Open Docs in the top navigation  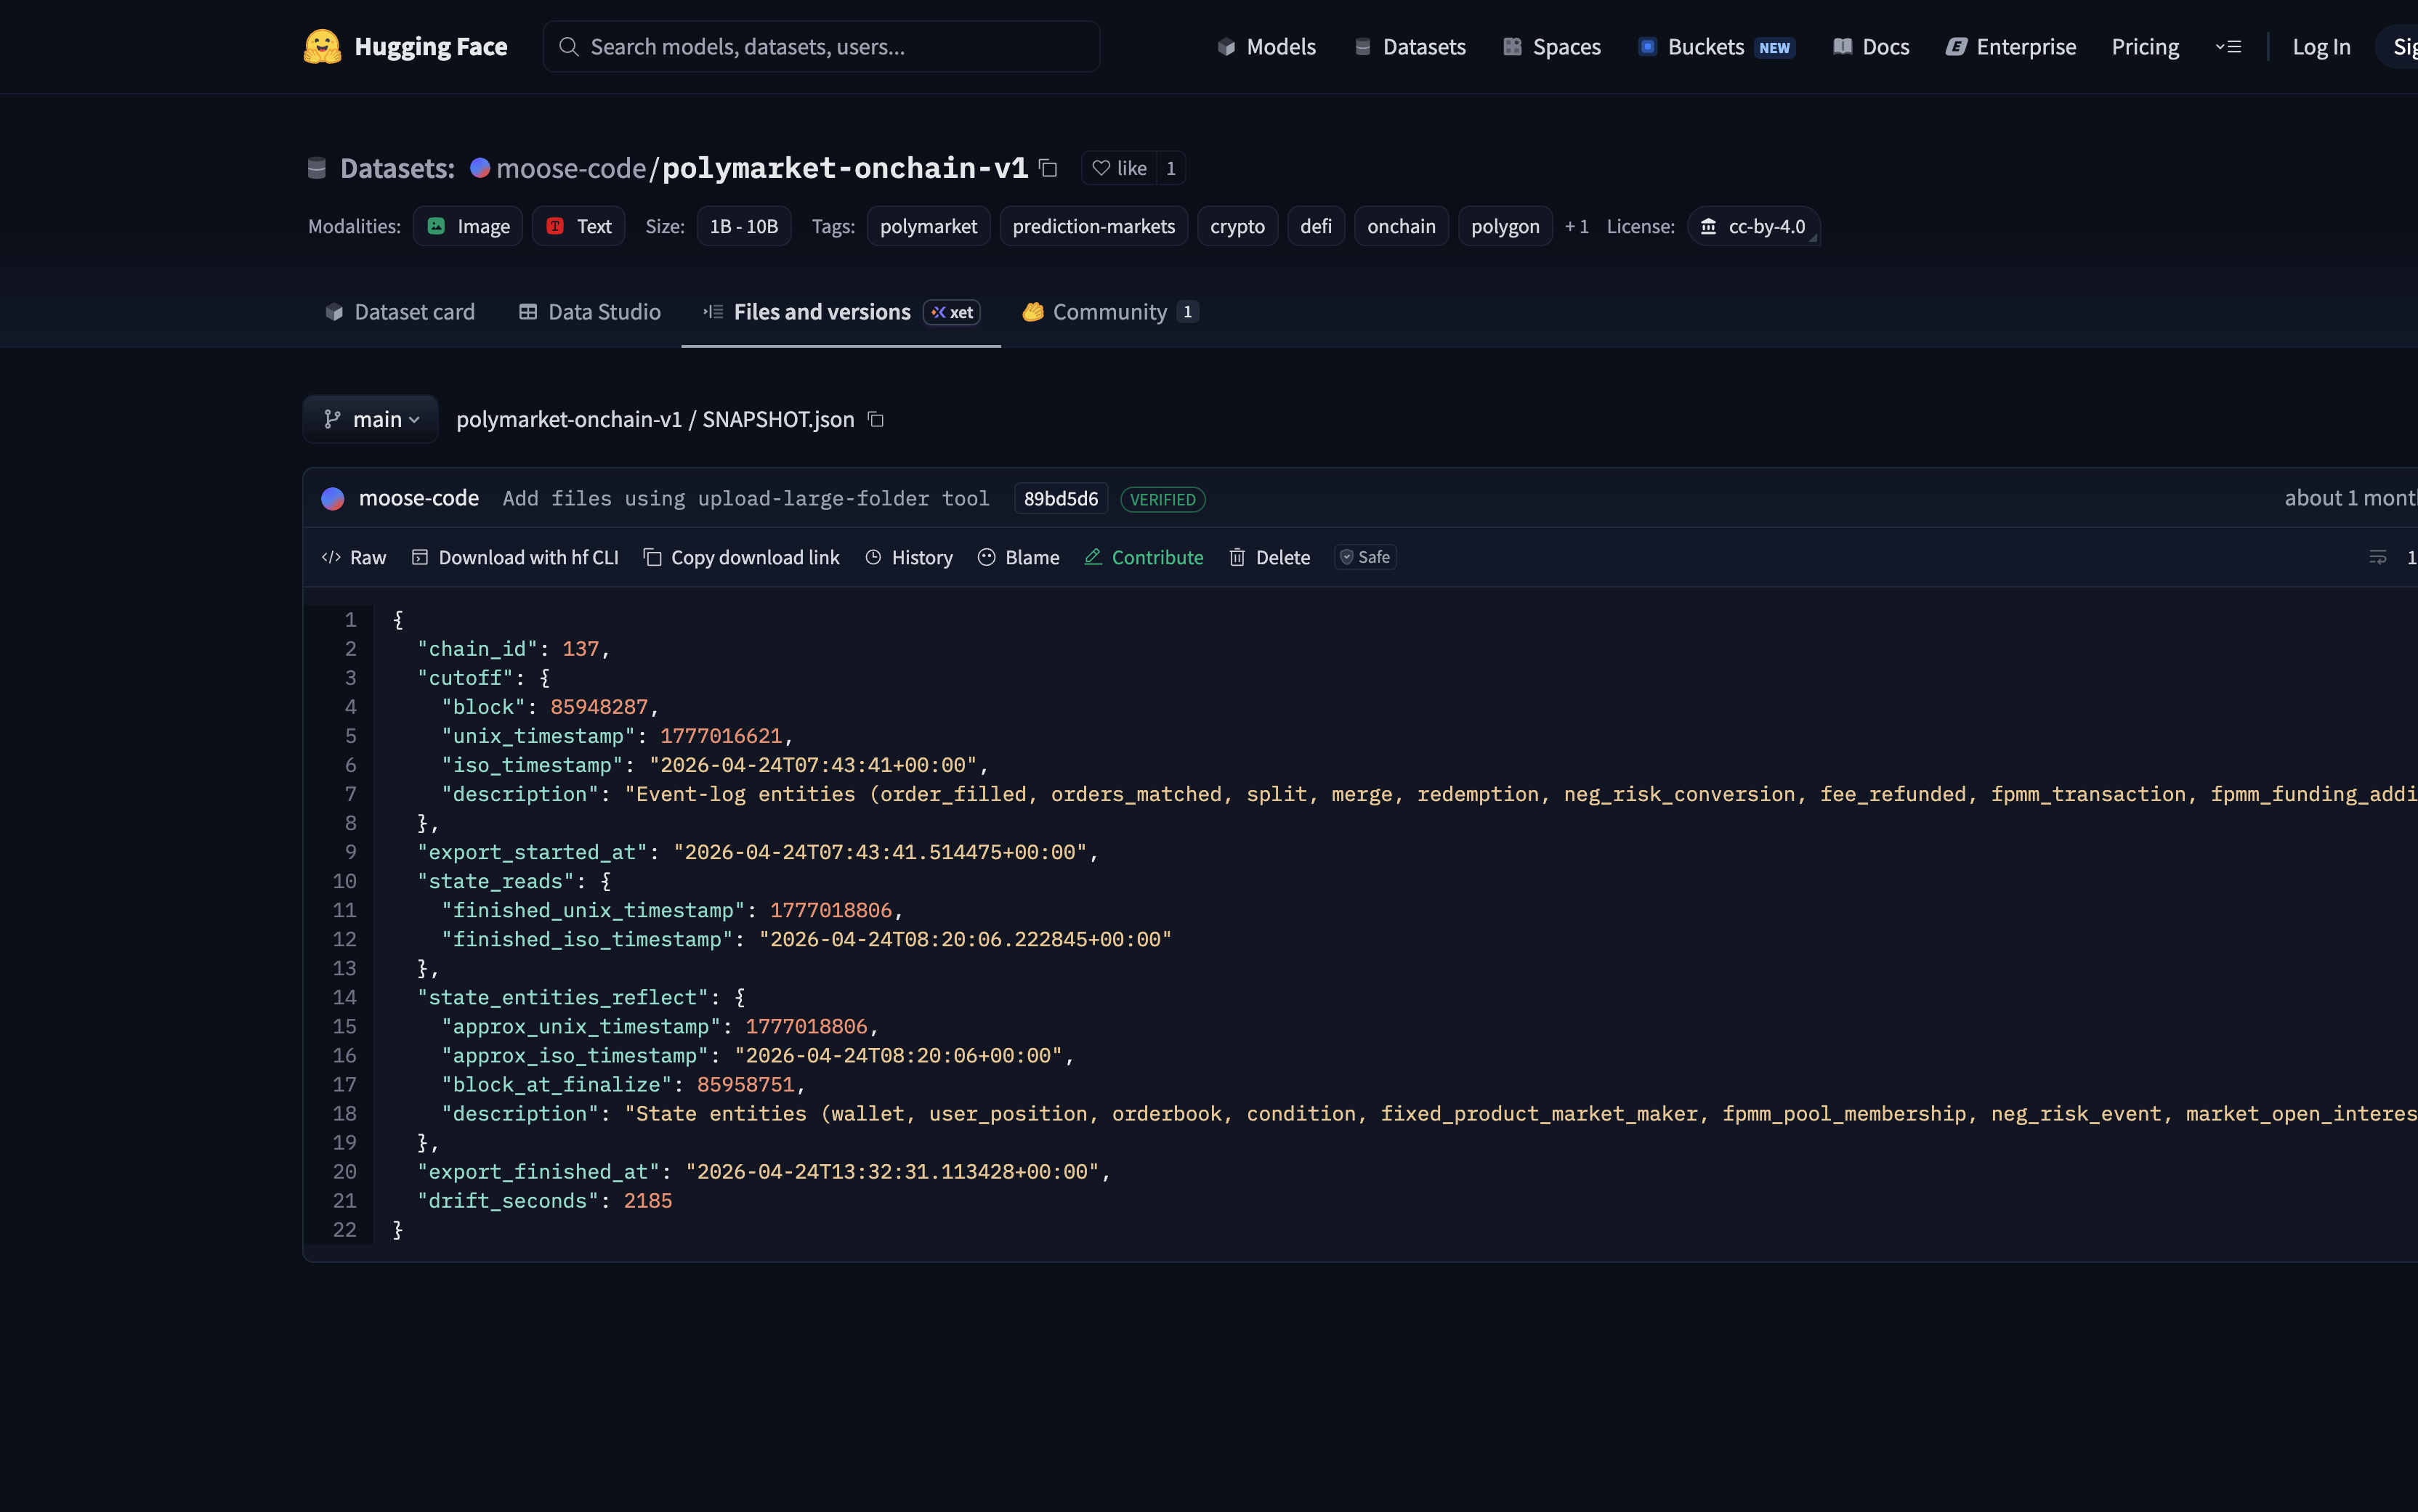1871,47
